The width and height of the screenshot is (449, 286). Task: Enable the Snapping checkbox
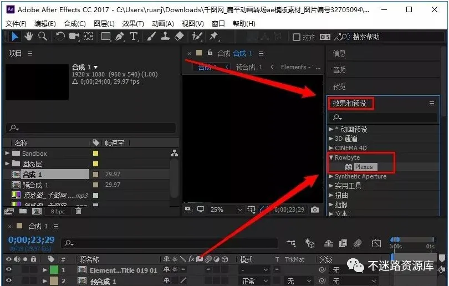296,37
